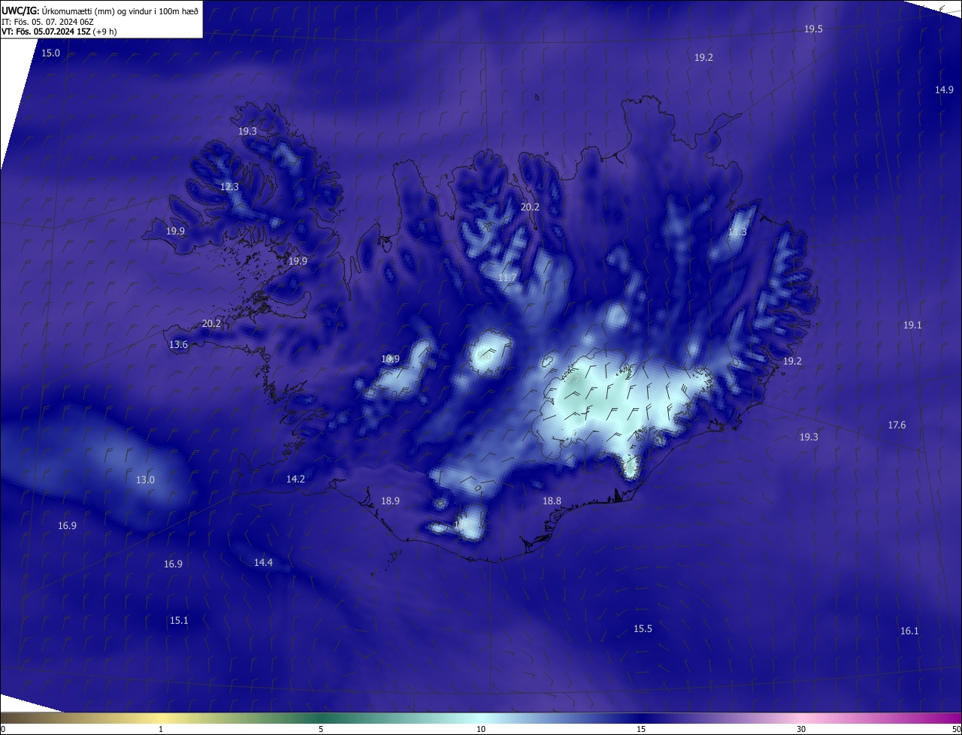Click the 12.3 value over the Westfjords
Image resolution: width=962 pixels, height=735 pixels.
229,187
